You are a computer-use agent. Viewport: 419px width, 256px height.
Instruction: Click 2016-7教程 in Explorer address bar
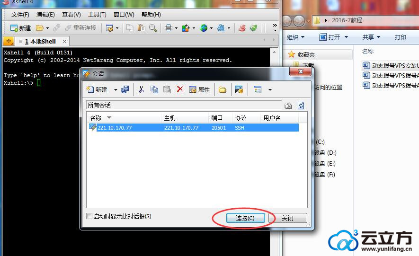[x=347, y=20]
